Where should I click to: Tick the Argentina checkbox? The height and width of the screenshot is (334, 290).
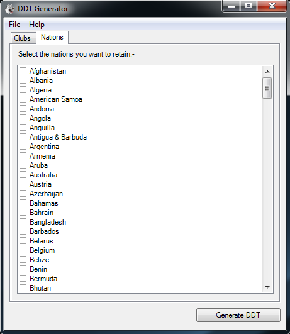click(x=23, y=147)
